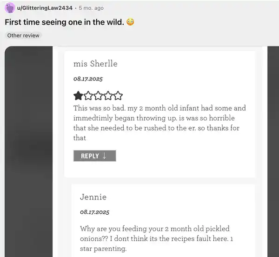Image resolution: width=279 pixels, height=257 pixels.
Task: Click the "5 mo. ago" post timestamp
Action: (x=90, y=8)
